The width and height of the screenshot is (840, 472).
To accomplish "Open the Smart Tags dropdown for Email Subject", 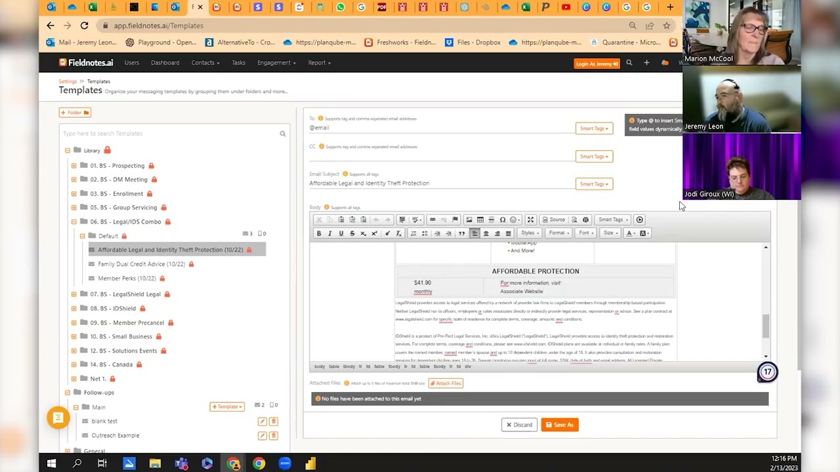I will click(x=594, y=184).
